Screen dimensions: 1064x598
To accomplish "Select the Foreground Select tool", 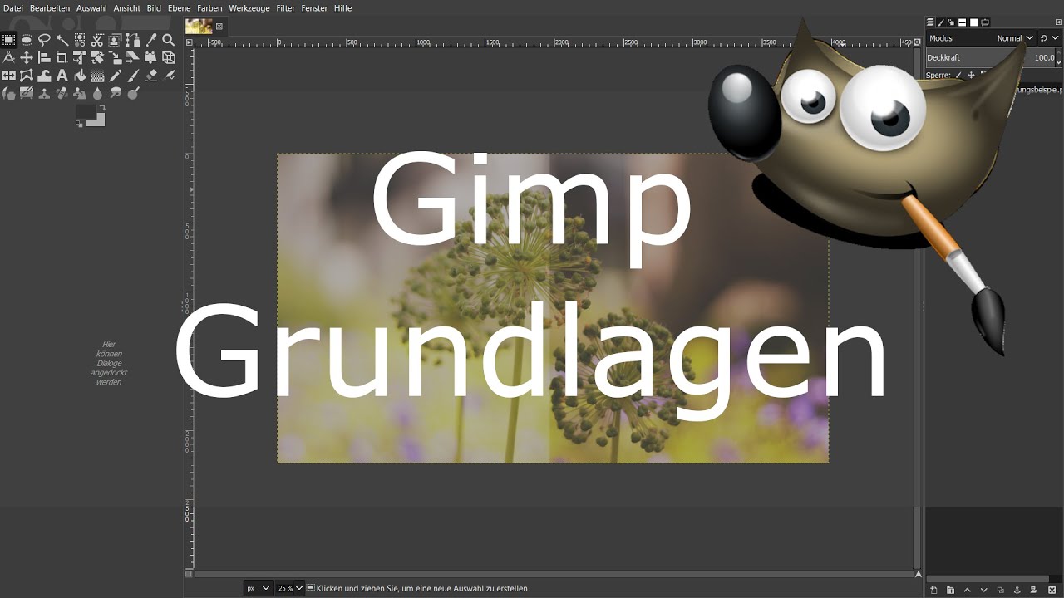I will 115,40.
